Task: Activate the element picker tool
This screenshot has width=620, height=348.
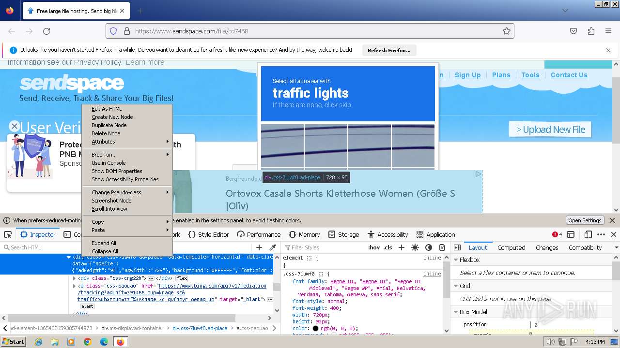Action: [8, 234]
